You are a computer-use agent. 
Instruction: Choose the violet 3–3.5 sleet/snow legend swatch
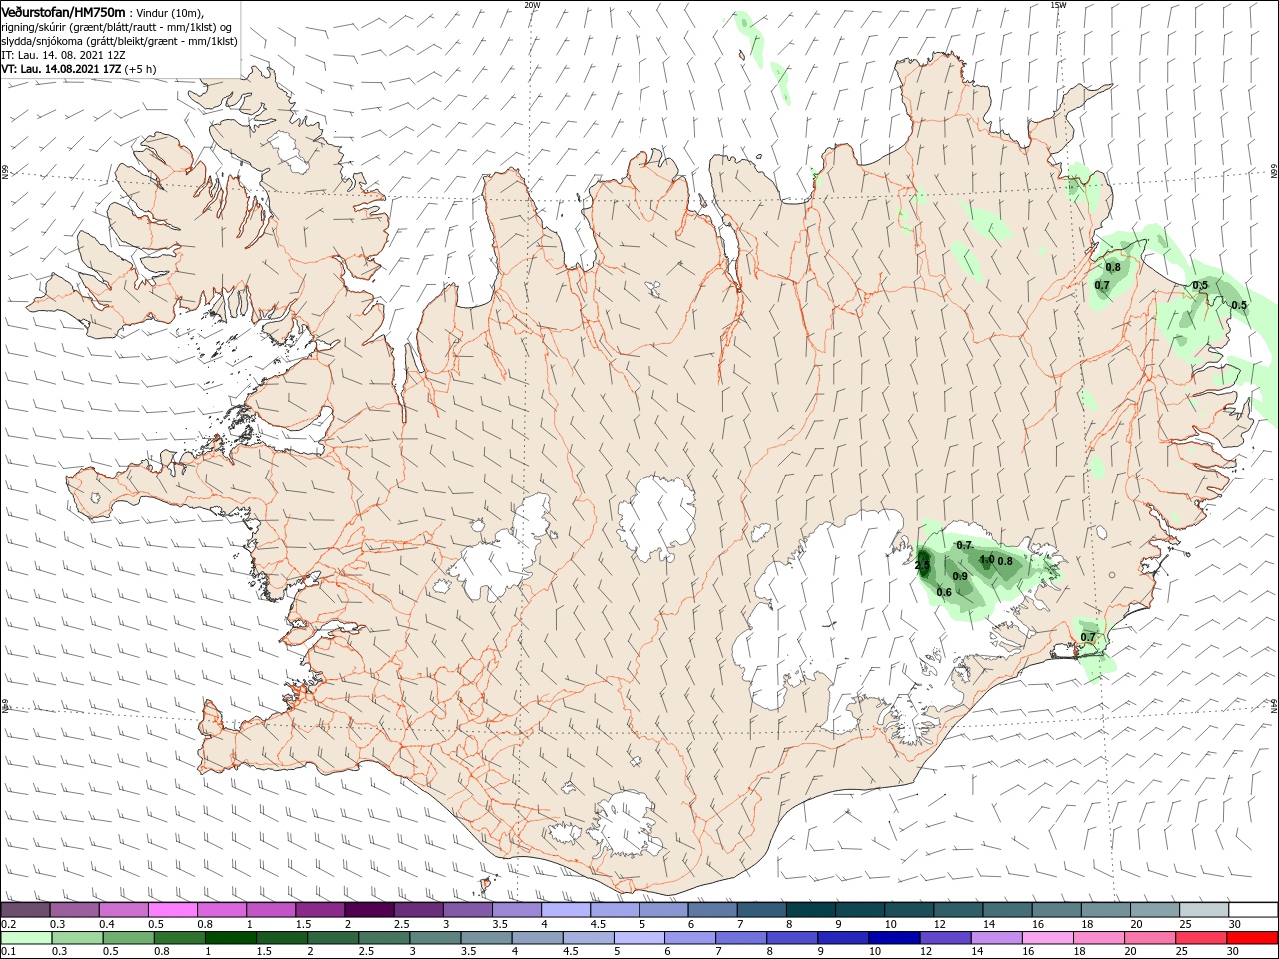tap(467, 910)
